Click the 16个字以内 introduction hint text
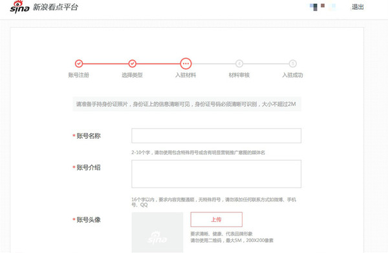This screenshot has width=388, height=253. [214, 202]
